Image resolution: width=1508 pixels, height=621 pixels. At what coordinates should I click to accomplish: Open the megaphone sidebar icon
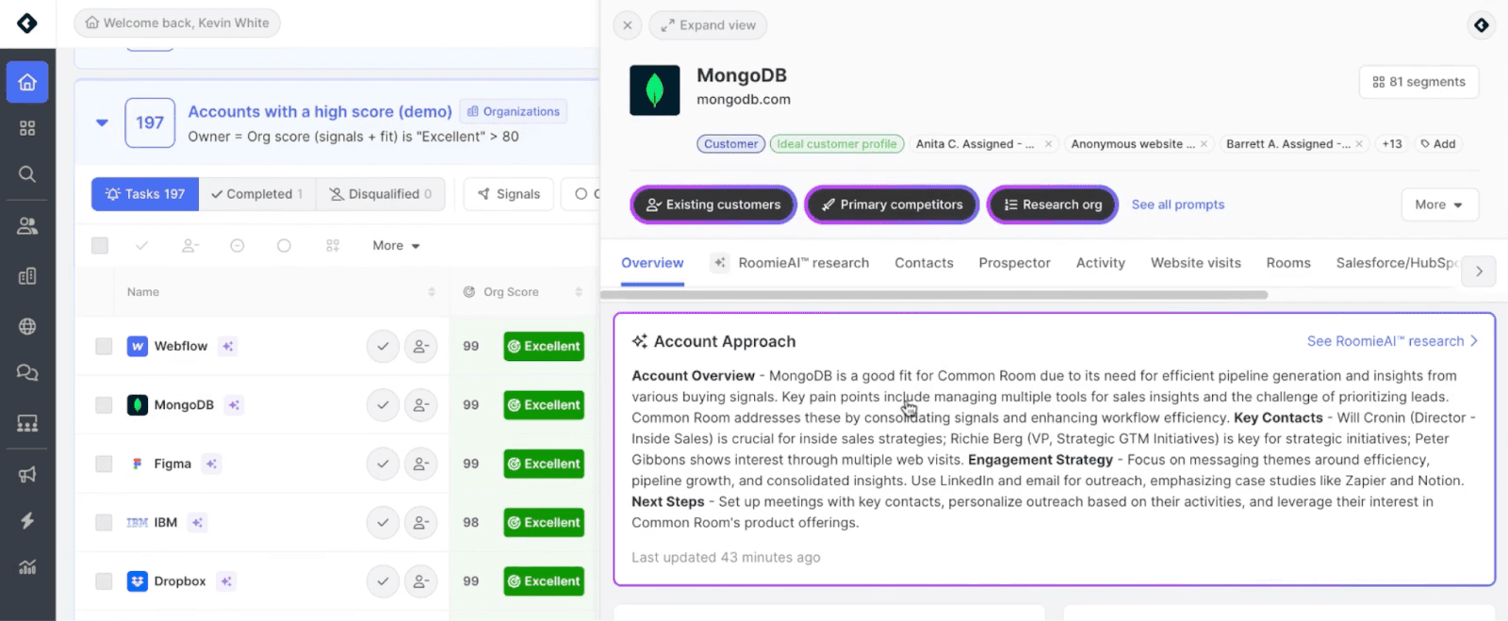click(27, 474)
